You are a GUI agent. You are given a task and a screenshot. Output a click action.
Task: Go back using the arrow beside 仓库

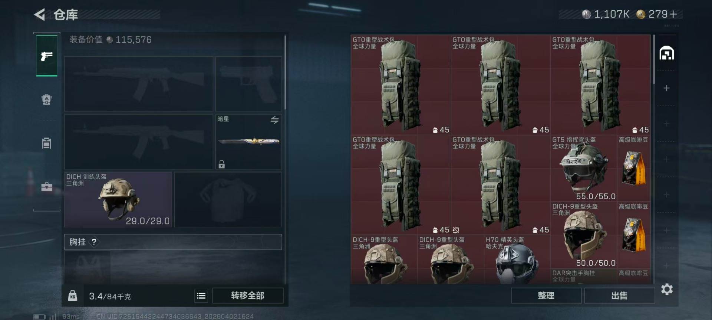point(40,15)
